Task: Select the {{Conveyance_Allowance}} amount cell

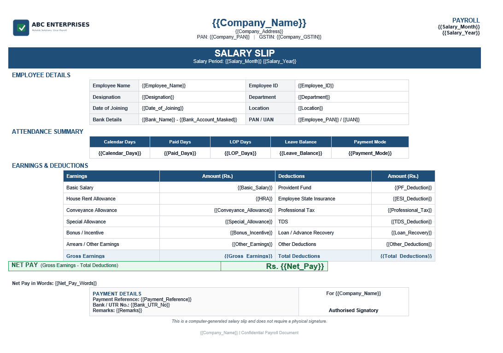Action: click(217, 210)
